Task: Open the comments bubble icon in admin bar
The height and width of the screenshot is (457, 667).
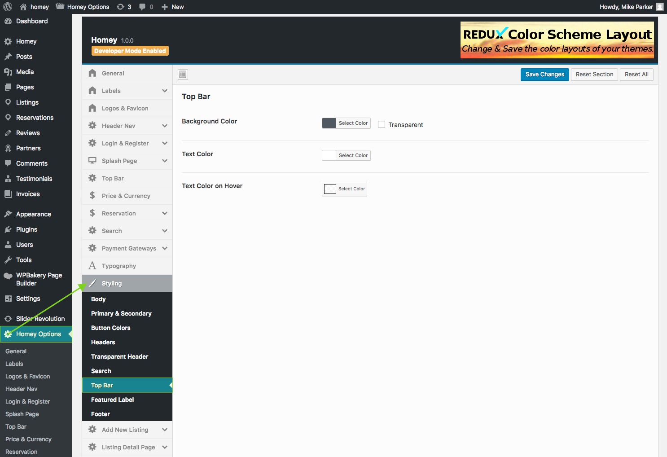Action: tap(142, 7)
